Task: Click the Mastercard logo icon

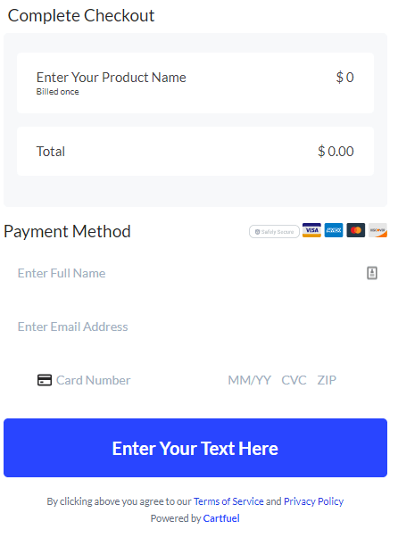Action: [x=355, y=230]
